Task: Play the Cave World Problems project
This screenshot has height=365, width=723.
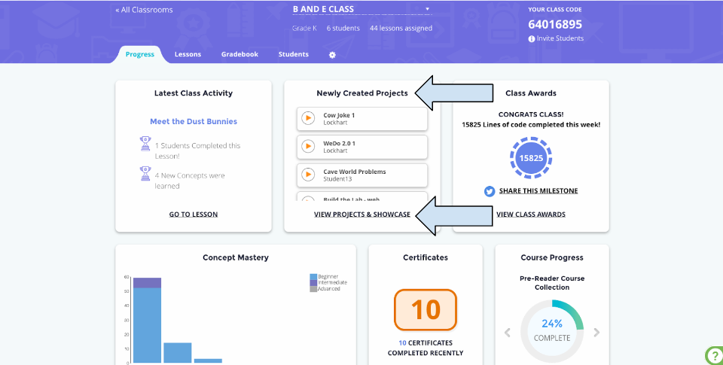Action: [307, 175]
